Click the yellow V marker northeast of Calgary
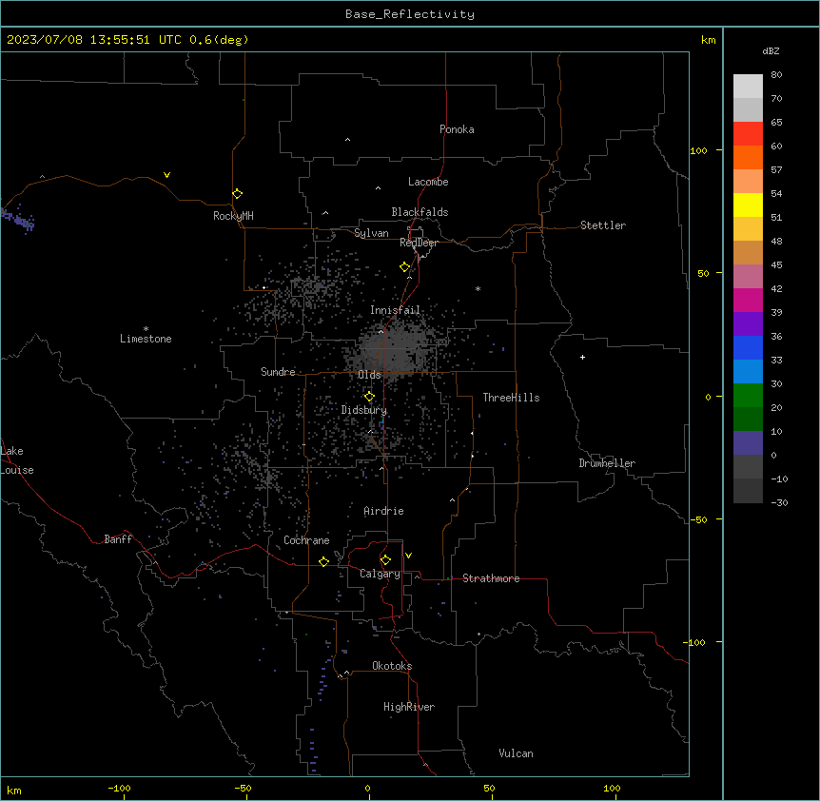This screenshot has height=801, width=820. click(408, 556)
